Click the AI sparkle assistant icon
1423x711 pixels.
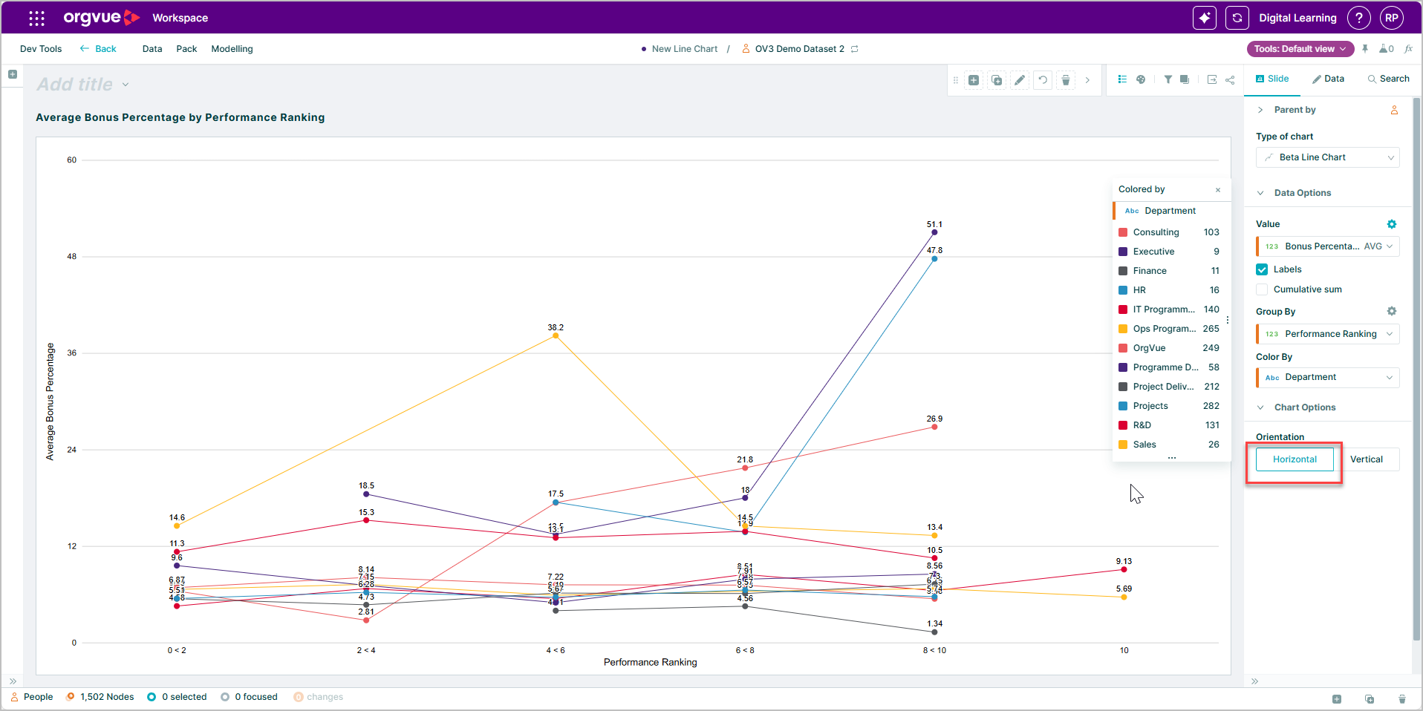coord(1205,18)
